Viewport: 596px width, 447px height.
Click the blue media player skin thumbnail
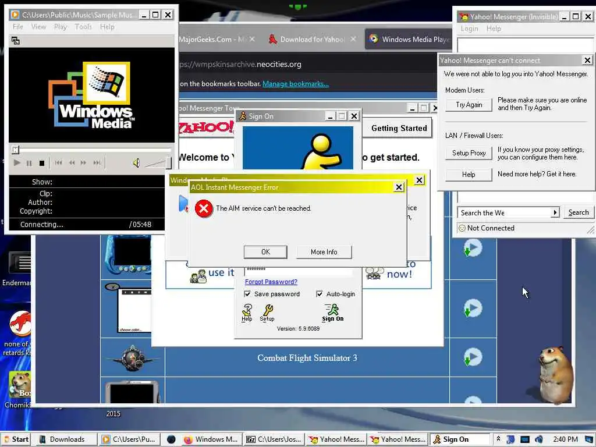coord(129,256)
